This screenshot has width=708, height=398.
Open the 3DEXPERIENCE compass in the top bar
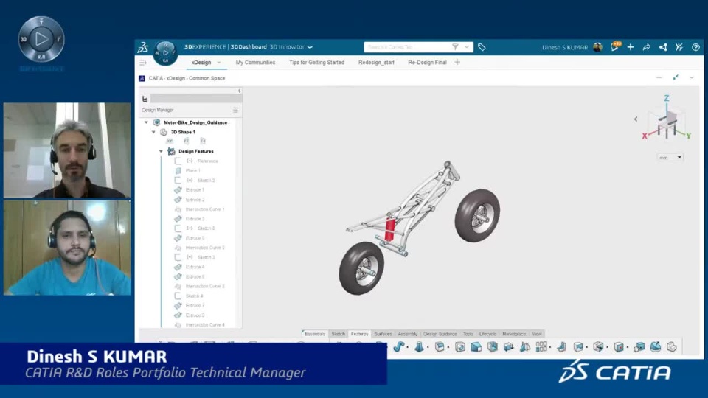click(x=165, y=53)
